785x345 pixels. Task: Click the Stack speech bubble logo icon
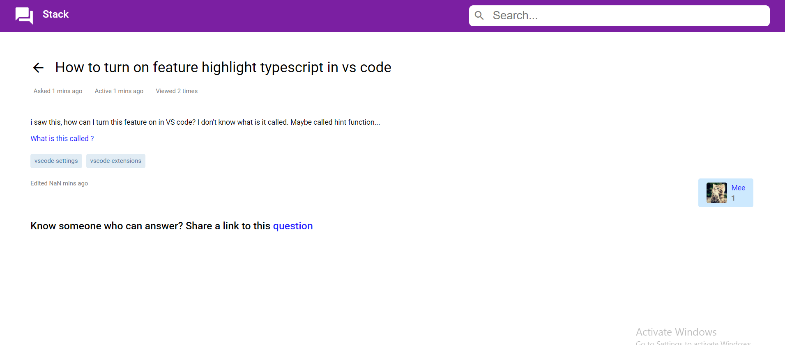(23, 15)
